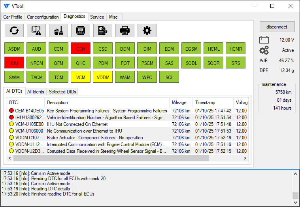Select the green ECM module button

(169, 49)
